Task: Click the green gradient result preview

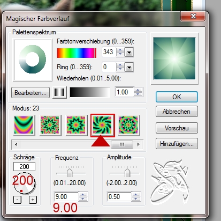Action: point(174,58)
